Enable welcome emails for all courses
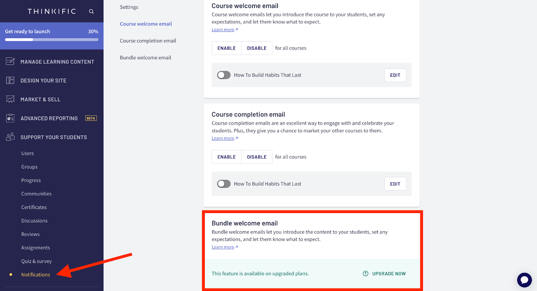Screen dimensions: 537x291 pyautogui.click(x=227, y=48)
